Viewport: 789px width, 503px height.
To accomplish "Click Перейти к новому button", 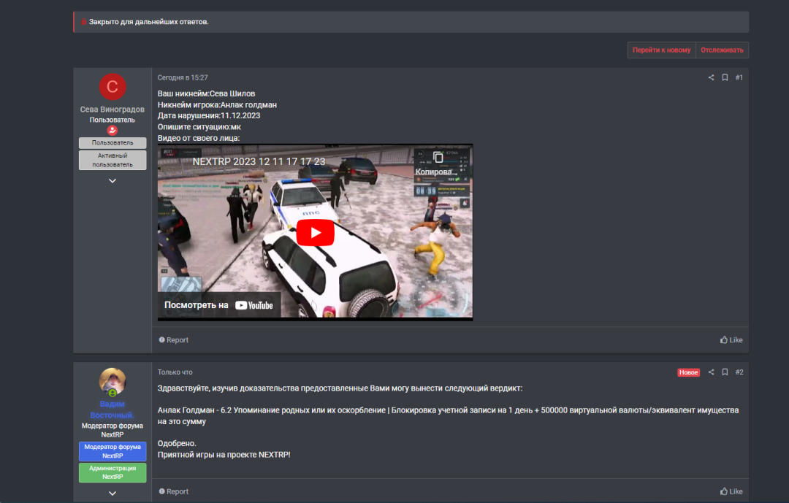I will [661, 50].
